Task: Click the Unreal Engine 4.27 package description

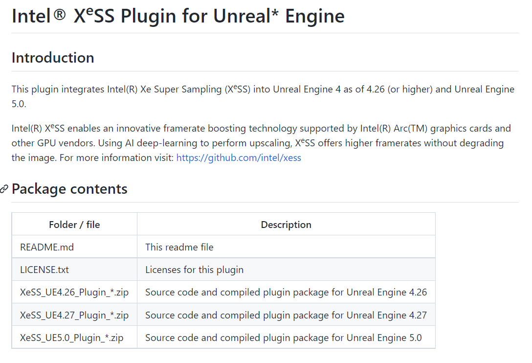Action: click(286, 315)
